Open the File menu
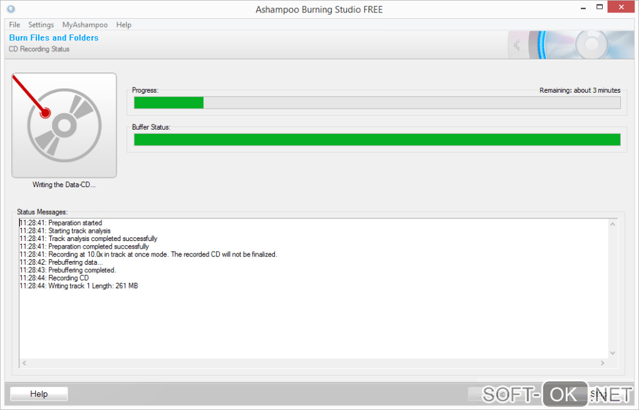This screenshot has width=639, height=410. (14, 25)
